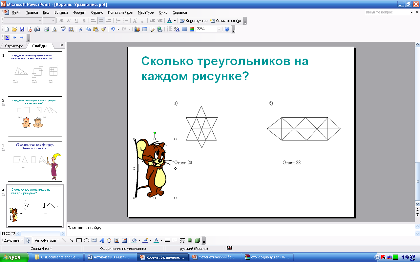Insert a hyperlink with the globe icon
Image resolution: width=420 pixels, height=262 pixels.
pyautogui.click(x=159, y=29)
